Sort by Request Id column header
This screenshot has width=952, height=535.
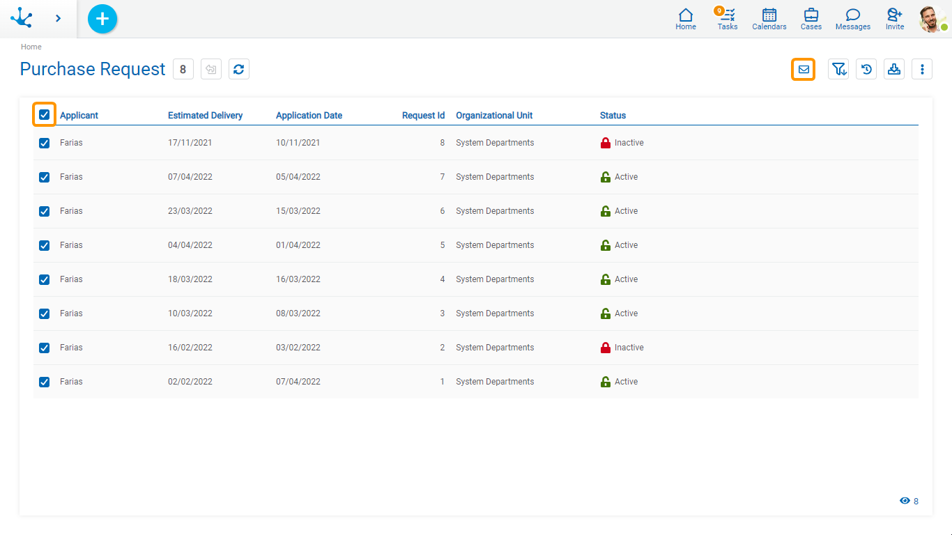pyautogui.click(x=423, y=116)
